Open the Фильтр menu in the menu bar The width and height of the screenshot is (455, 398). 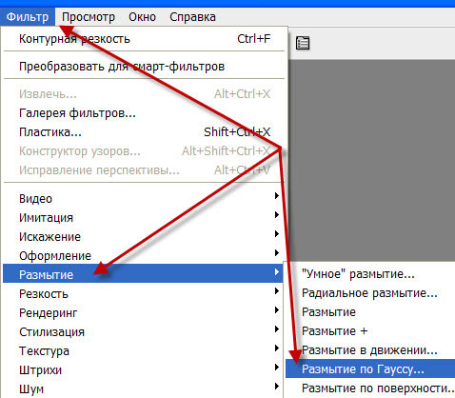click(28, 17)
